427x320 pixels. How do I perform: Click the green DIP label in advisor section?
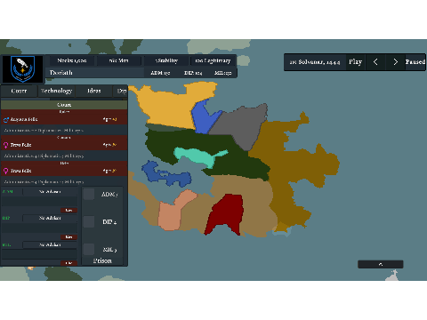click(x=6, y=218)
